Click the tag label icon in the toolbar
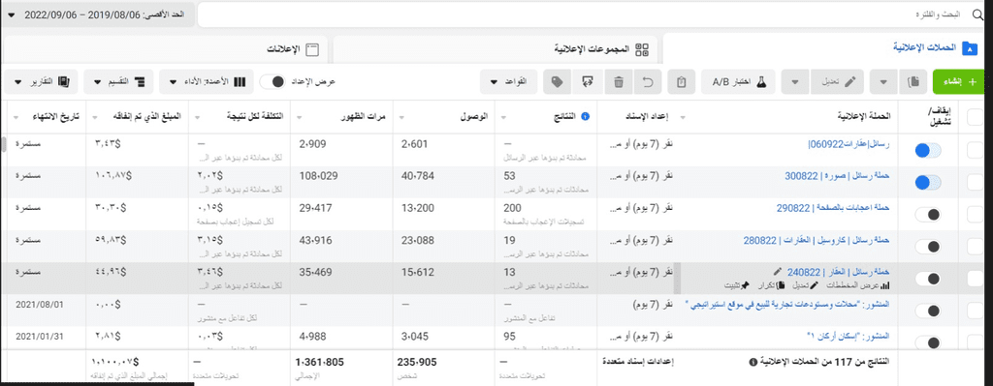This screenshot has width=993, height=386. [558, 81]
